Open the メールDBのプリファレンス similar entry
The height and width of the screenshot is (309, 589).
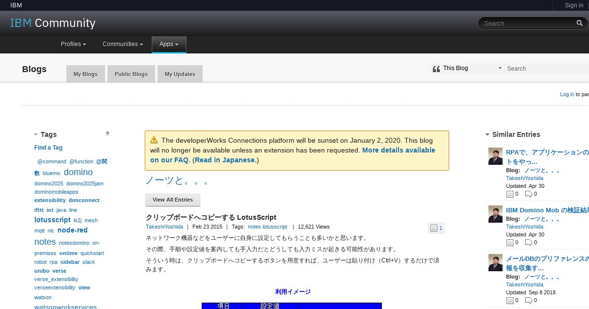[x=547, y=263]
